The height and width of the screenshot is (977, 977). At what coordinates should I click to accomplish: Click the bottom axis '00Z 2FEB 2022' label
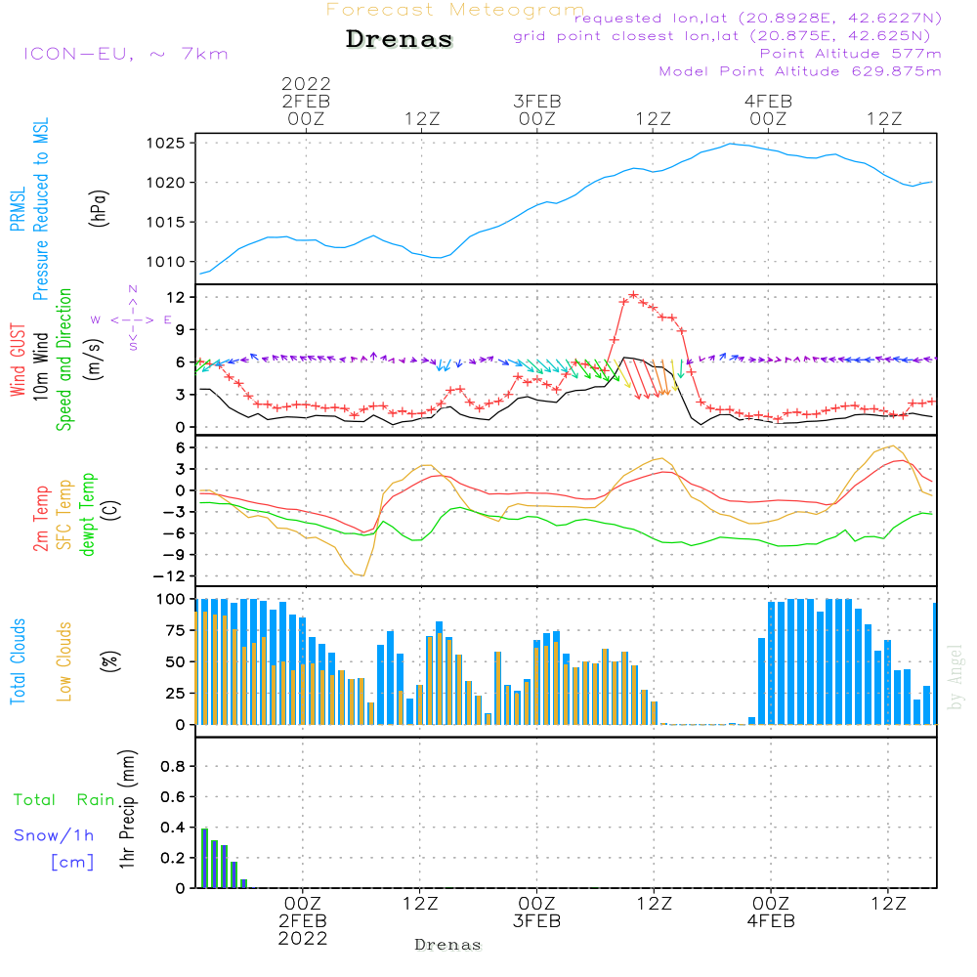(x=303, y=921)
